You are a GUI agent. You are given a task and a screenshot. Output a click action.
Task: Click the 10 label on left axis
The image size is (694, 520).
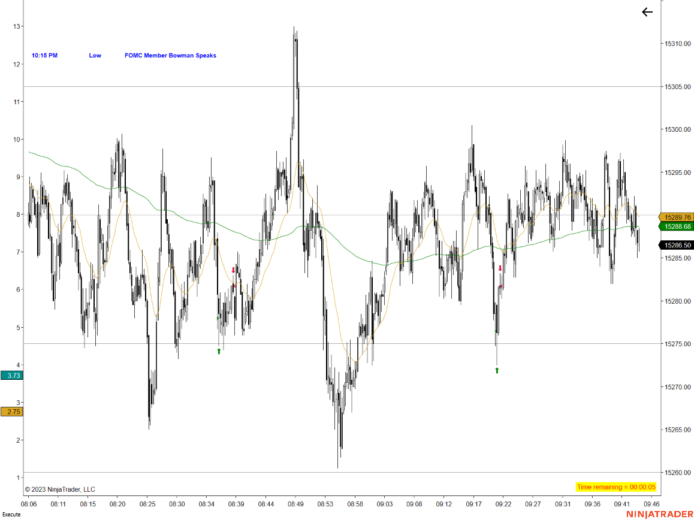[x=17, y=140]
